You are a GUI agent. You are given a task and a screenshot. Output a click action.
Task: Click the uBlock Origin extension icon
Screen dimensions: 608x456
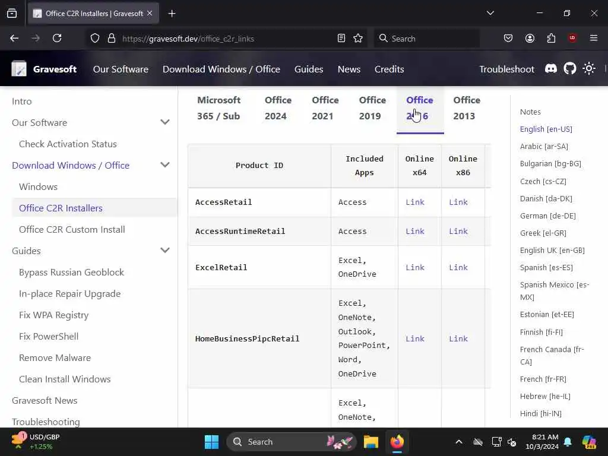572,39
